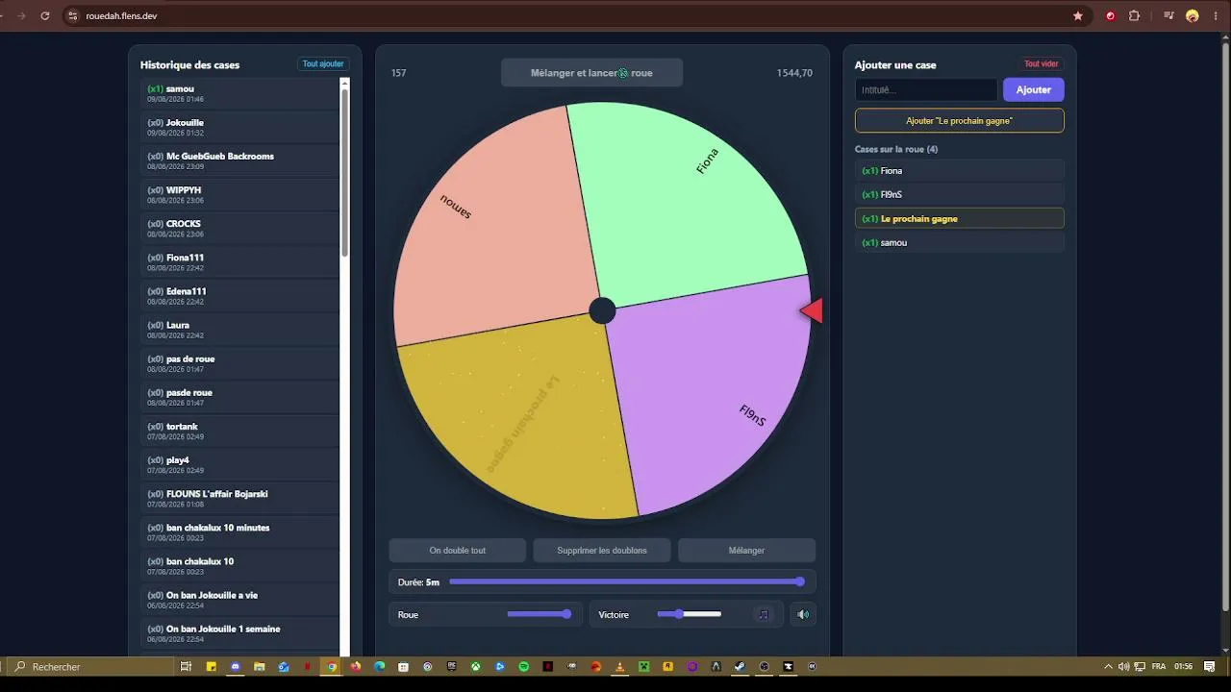The image size is (1231, 692).
Task: Open the FRA language indicator
Action: (1159, 666)
